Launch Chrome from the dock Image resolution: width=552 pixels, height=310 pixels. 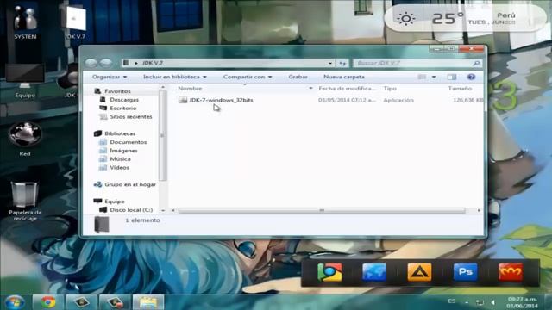(x=329, y=272)
